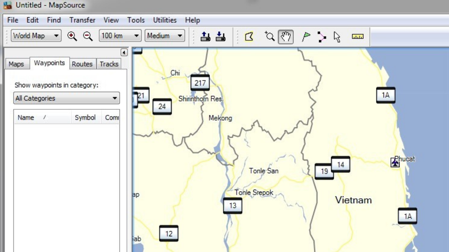This screenshot has width=449, height=252.
Task: Click the Zoom Out magnifier icon
Action: click(88, 36)
